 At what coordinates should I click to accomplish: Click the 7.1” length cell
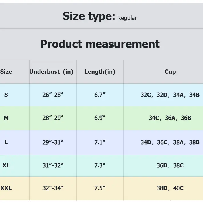(x=100, y=142)
